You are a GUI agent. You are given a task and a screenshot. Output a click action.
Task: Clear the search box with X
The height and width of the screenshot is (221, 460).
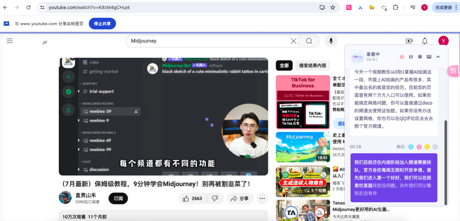pyautogui.click(x=293, y=41)
